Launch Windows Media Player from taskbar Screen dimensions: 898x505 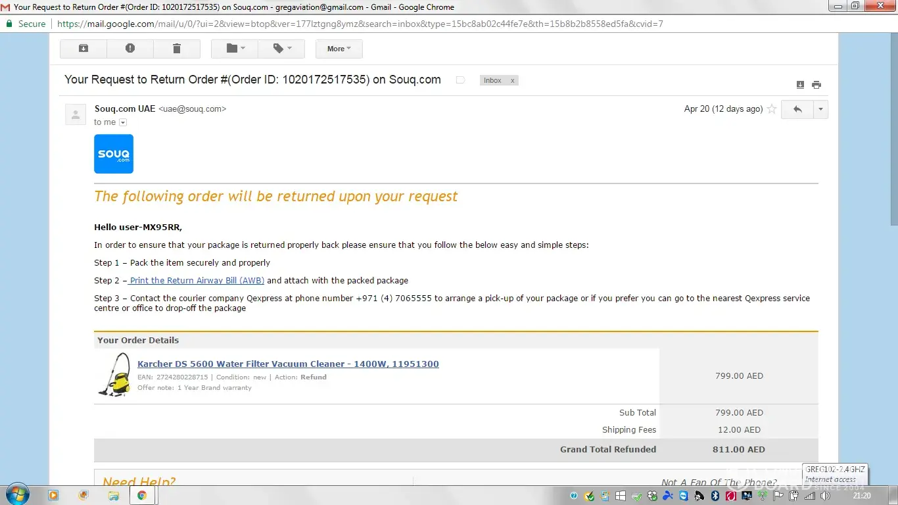[x=53, y=495]
